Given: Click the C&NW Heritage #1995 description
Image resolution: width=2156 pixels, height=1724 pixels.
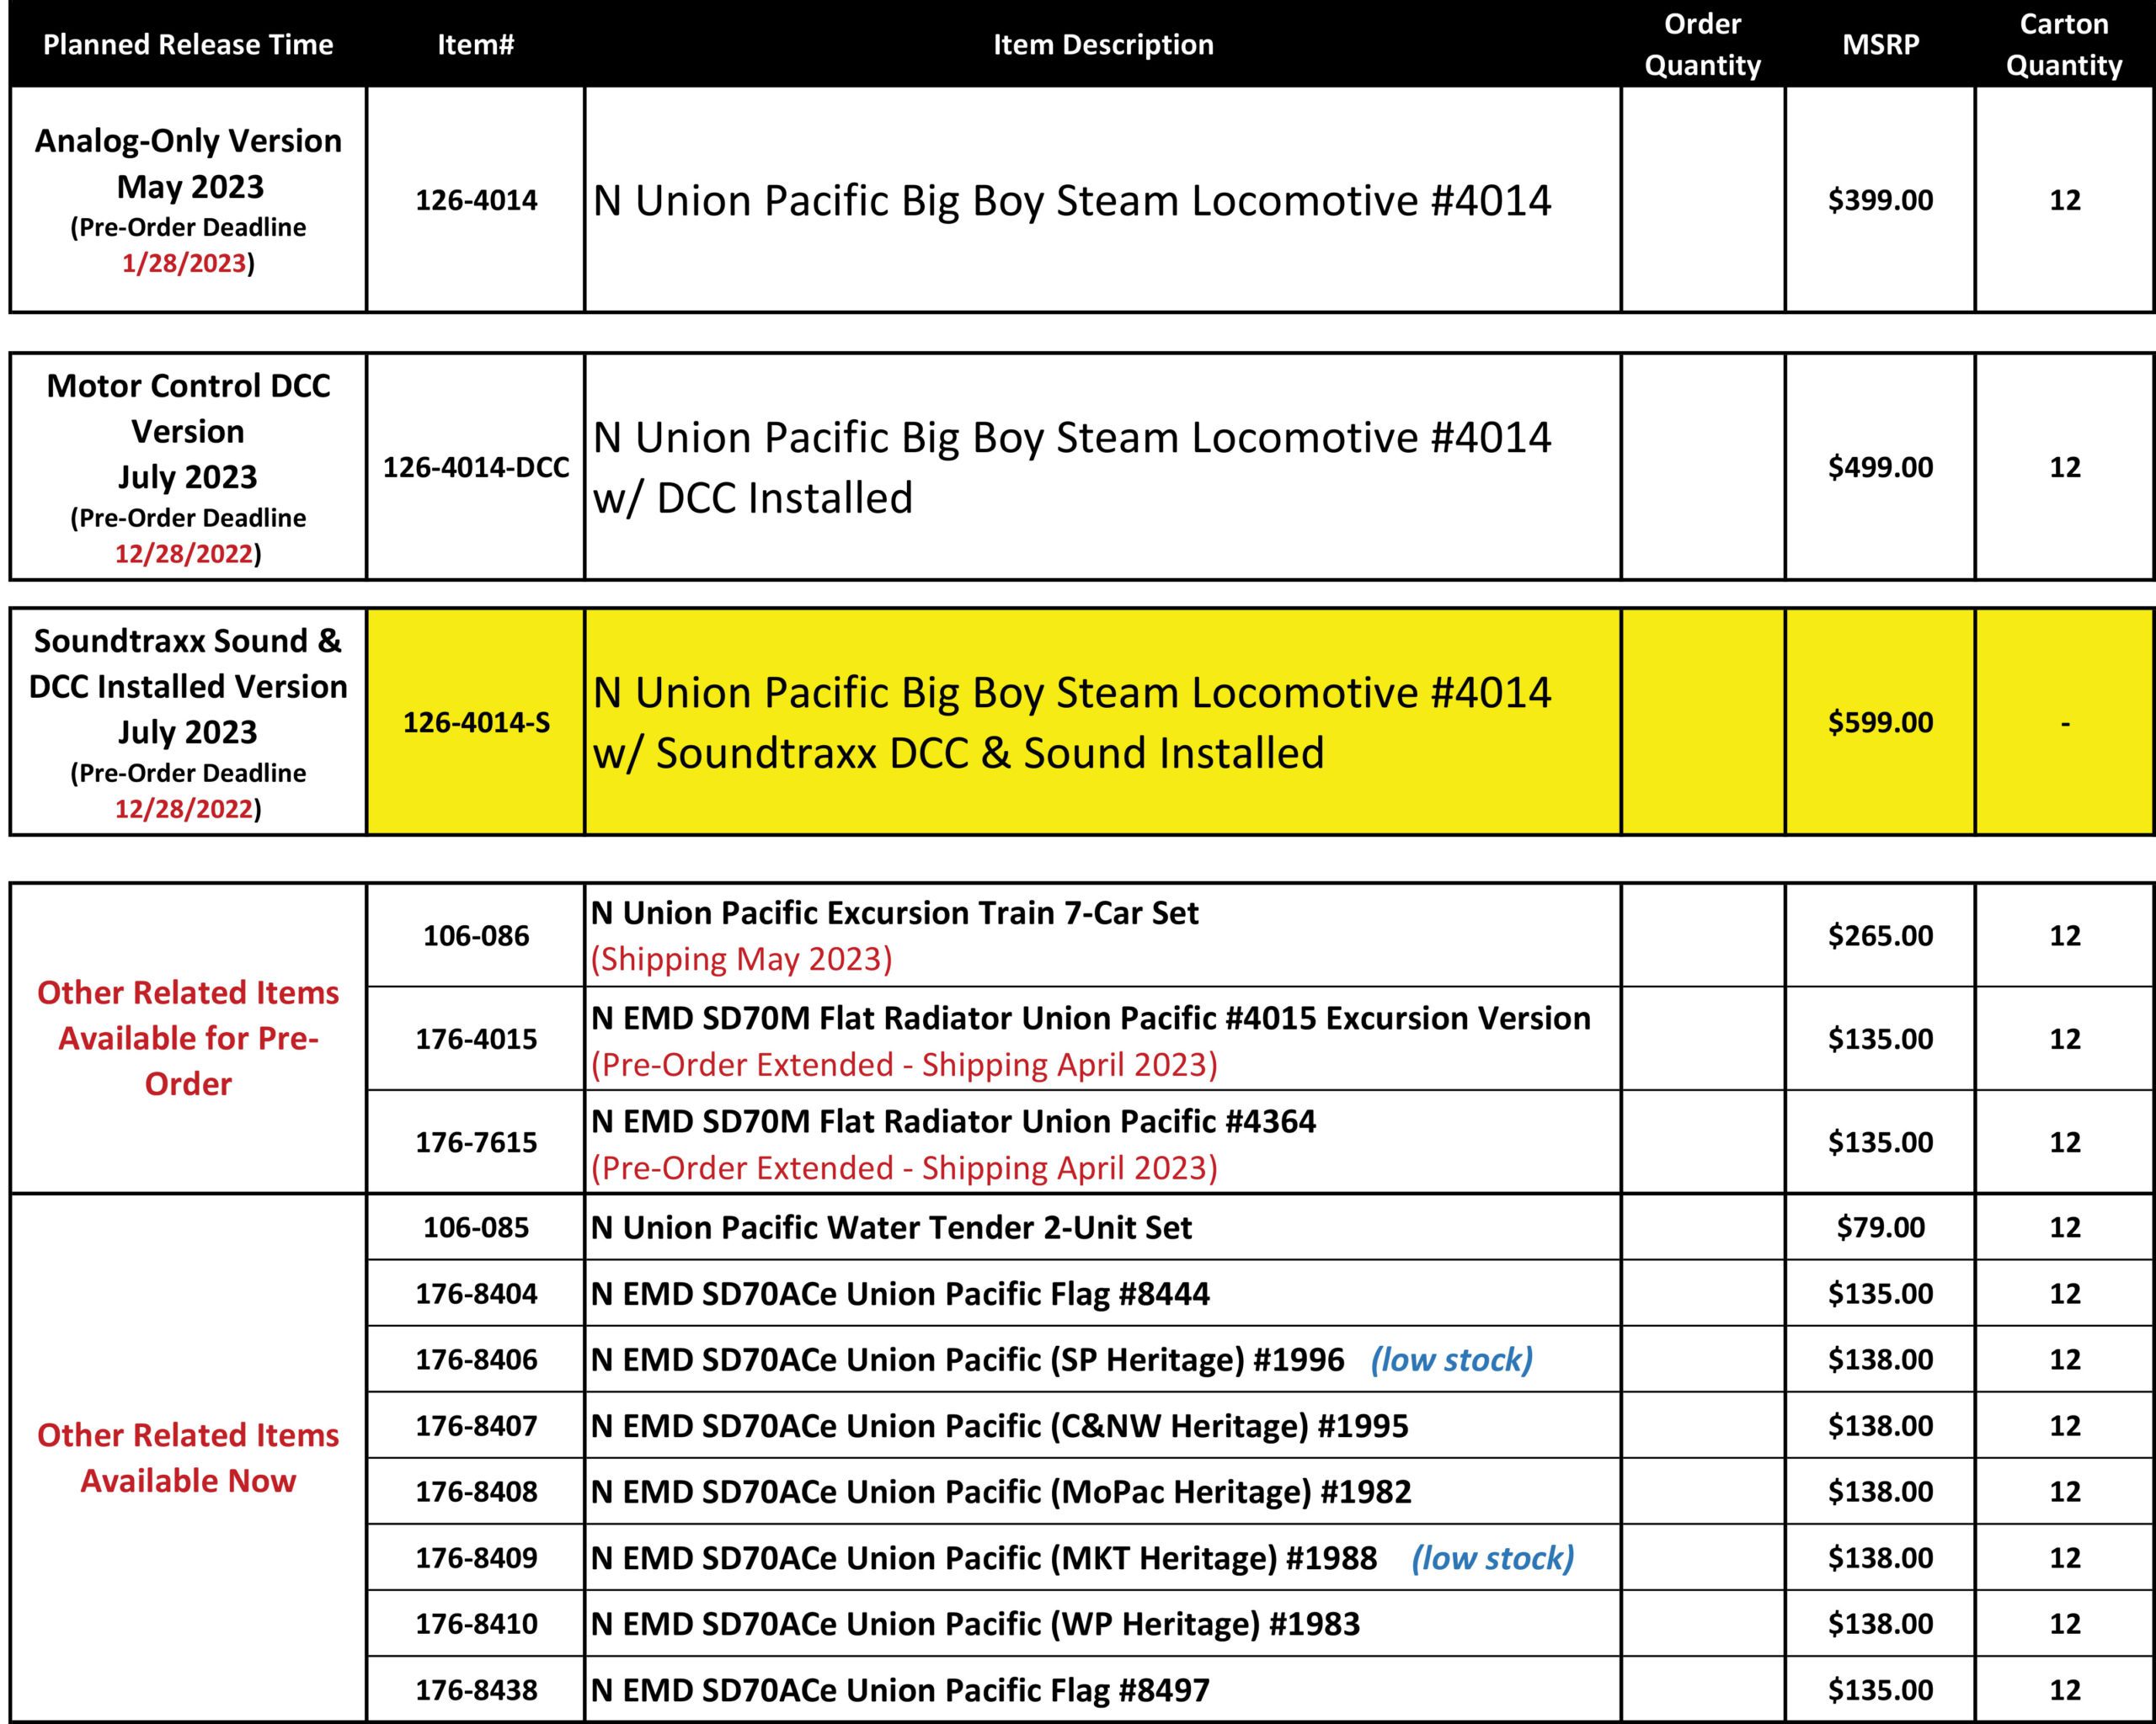Looking at the screenshot, I should pyautogui.click(x=1000, y=1426).
